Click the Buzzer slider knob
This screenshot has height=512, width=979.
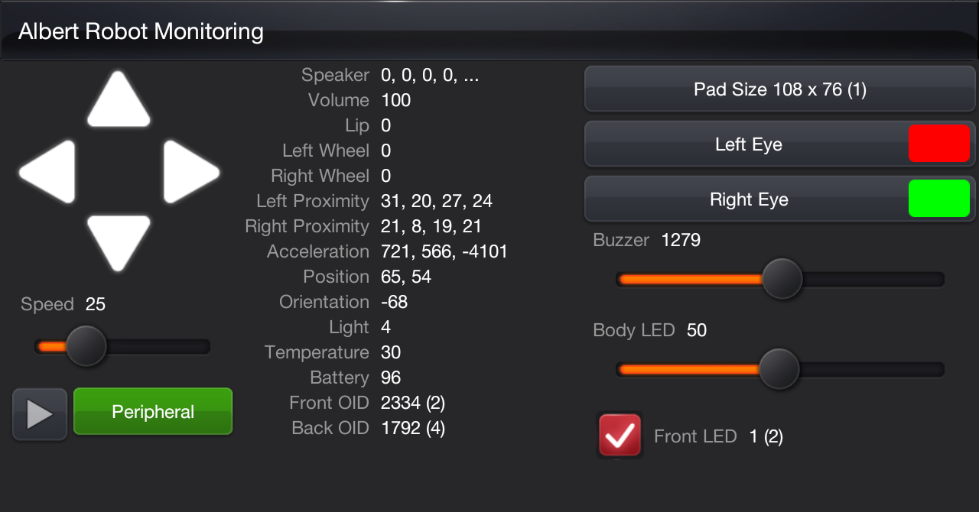coord(782,279)
